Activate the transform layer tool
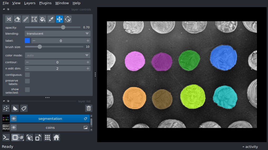The width and height of the screenshot is (268, 150). pos(68,19)
